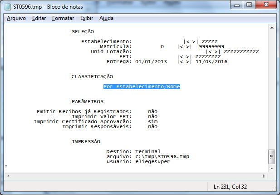This screenshot has height=195, width=280.
Task: Minimize the Bloco de notas window
Action: click(237, 5)
